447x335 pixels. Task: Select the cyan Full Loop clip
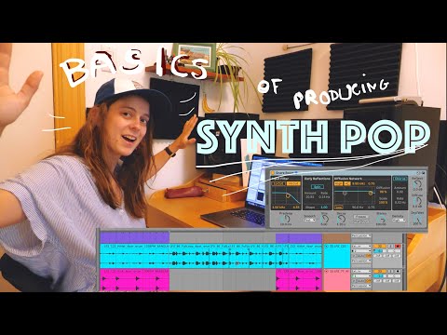[189, 256]
